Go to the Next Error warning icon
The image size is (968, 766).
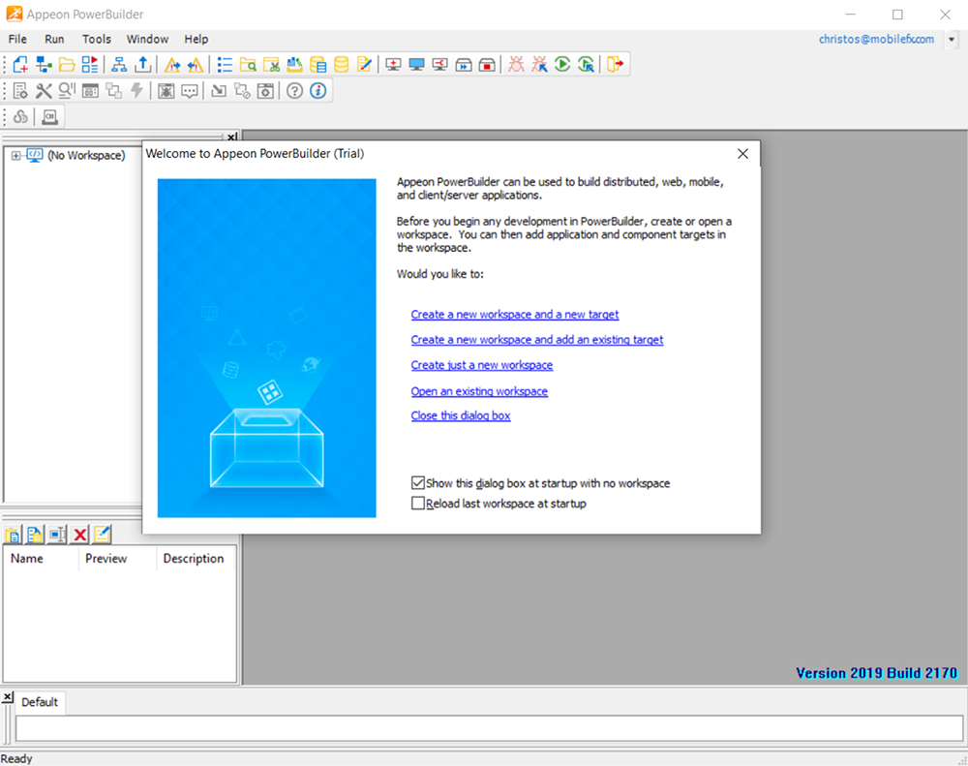172,64
